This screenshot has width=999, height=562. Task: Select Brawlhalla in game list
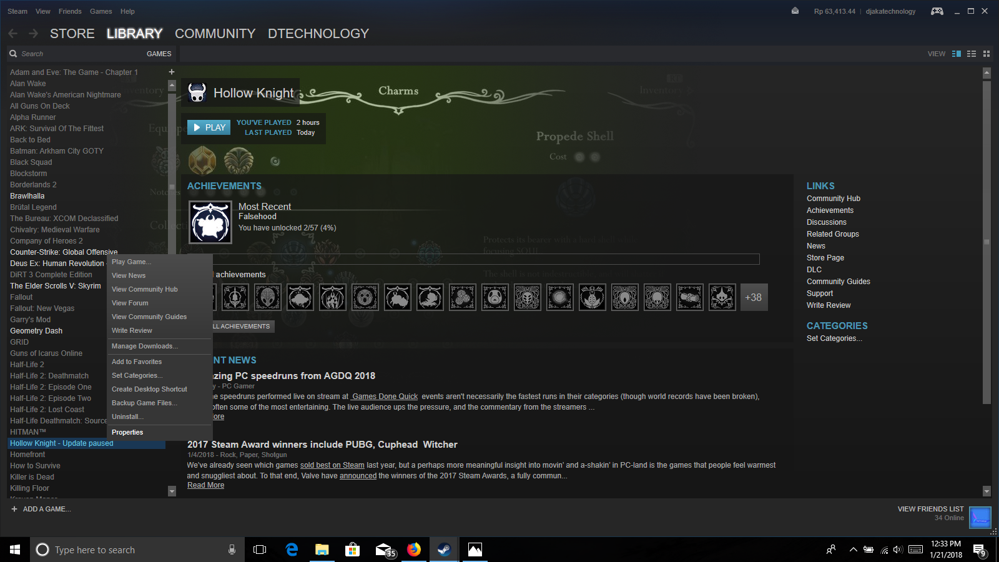click(27, 196)
